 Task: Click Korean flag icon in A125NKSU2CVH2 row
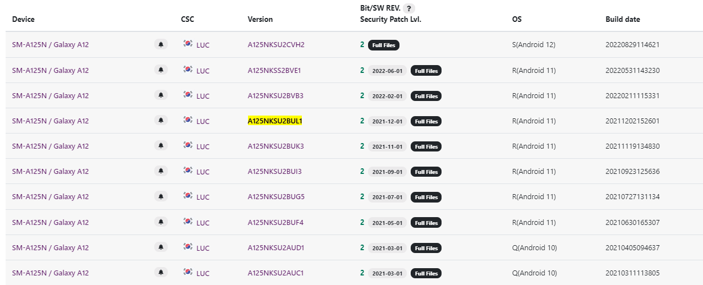[188, 44]
